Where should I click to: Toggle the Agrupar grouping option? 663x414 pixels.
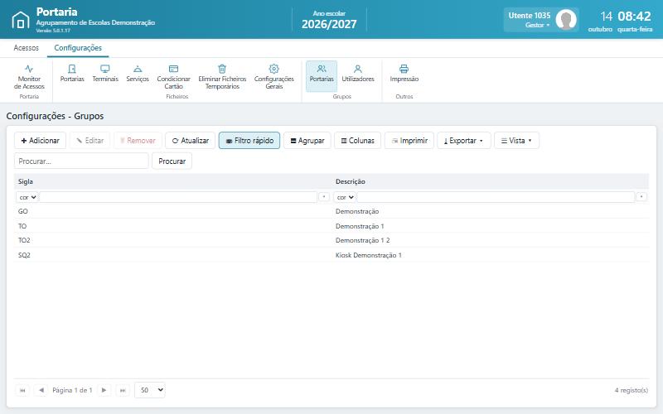click(x=307, y=140)
